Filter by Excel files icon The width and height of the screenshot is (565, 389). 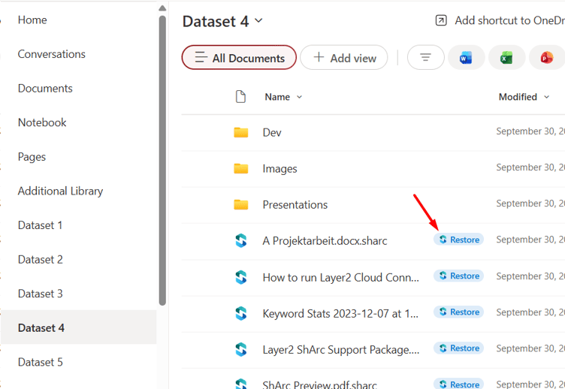point(506,58)
